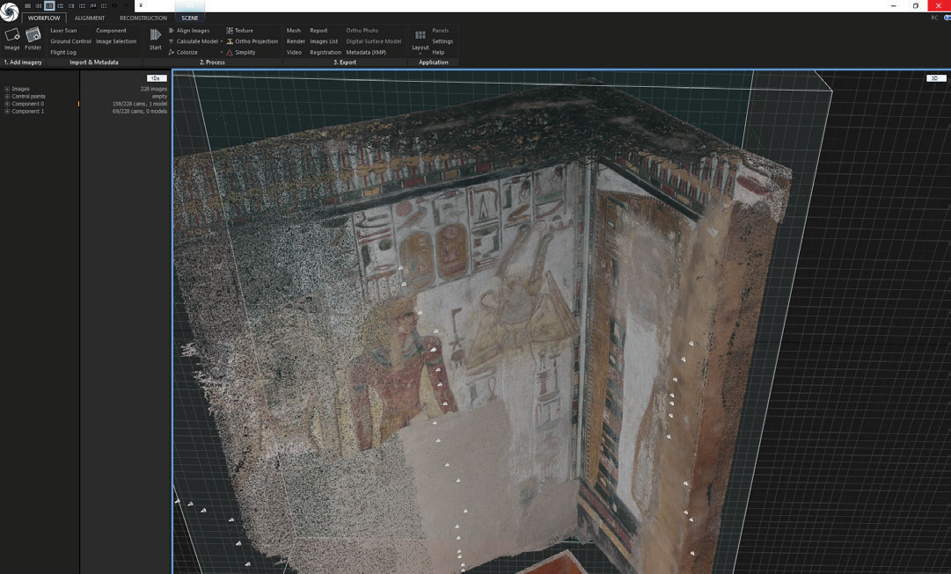Screen dimensions: 951x574
Task: Export Registration
Action: [x=326, y=52]
